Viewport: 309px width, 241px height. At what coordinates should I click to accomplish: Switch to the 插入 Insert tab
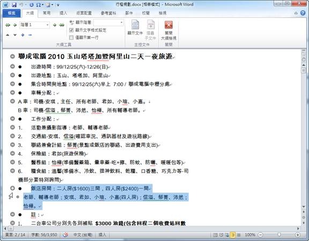(63, 13)
